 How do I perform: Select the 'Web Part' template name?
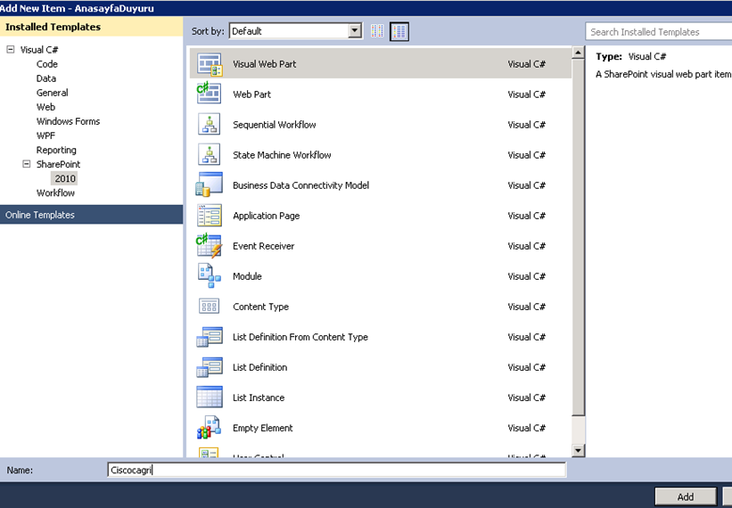click(252, 94)
